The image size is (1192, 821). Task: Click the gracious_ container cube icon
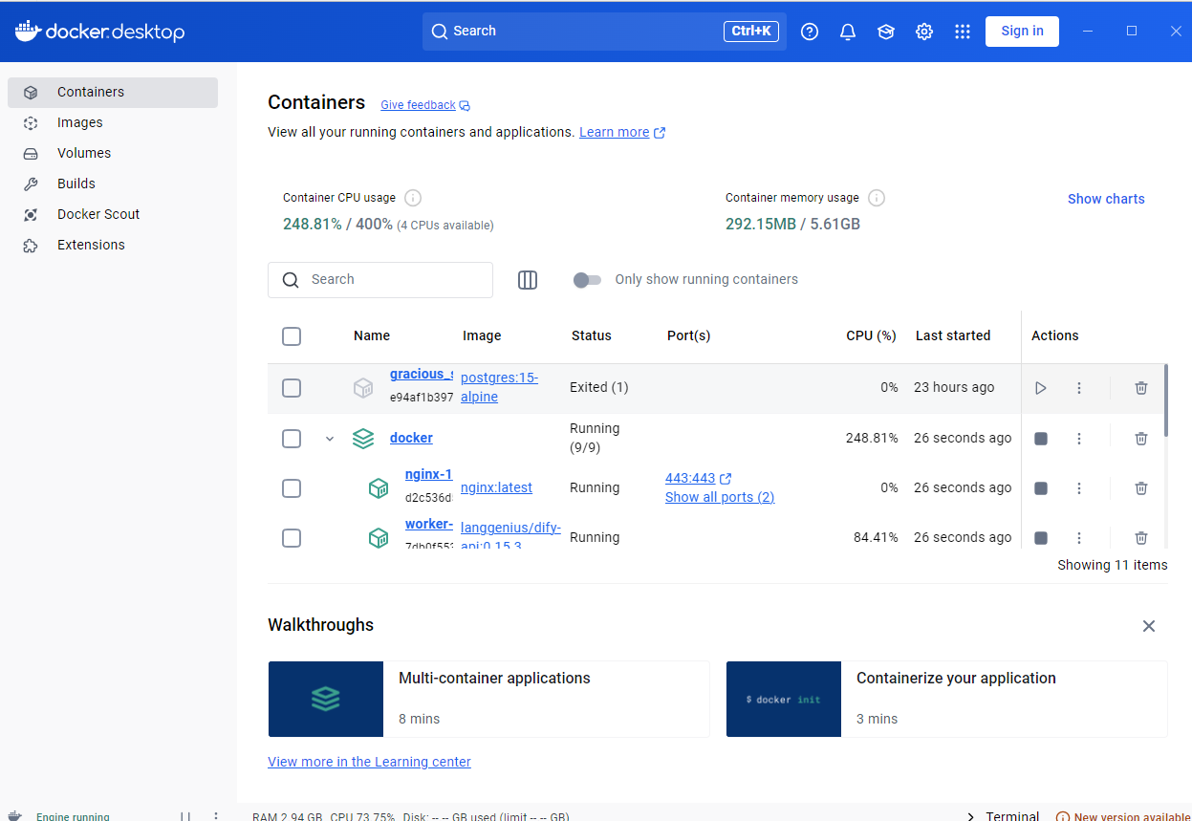[363, 388]
